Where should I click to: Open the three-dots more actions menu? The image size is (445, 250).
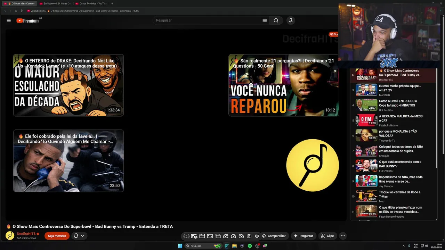click(x=343, y=236)
